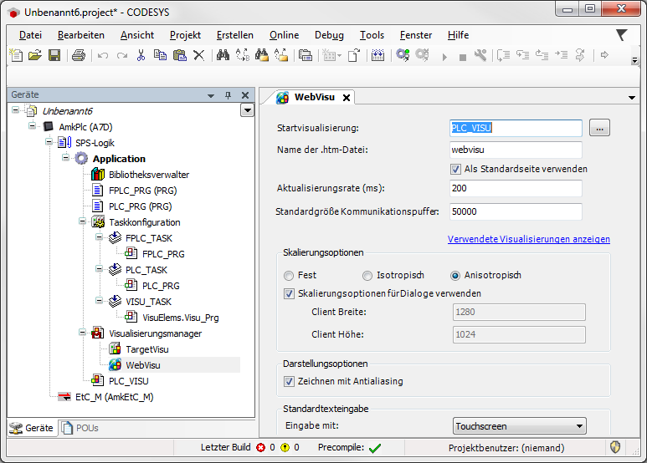Collapse the AmkPlc (A7D) node

click(32, 125)
